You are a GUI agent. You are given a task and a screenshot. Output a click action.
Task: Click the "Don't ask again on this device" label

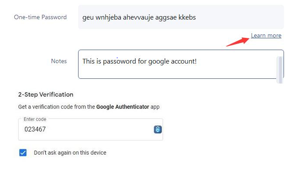tap(70, 153)
